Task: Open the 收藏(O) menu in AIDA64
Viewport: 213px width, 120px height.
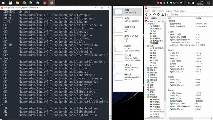Action: (169, 11)
